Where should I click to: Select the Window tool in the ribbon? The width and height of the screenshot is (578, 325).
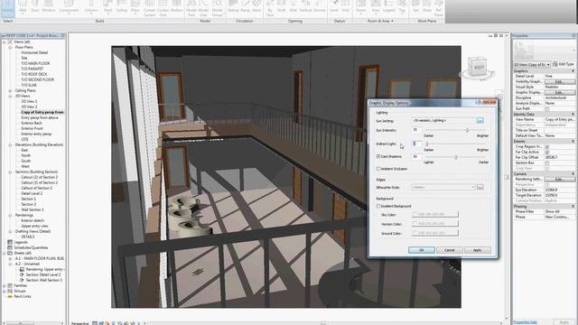point(48,7)
